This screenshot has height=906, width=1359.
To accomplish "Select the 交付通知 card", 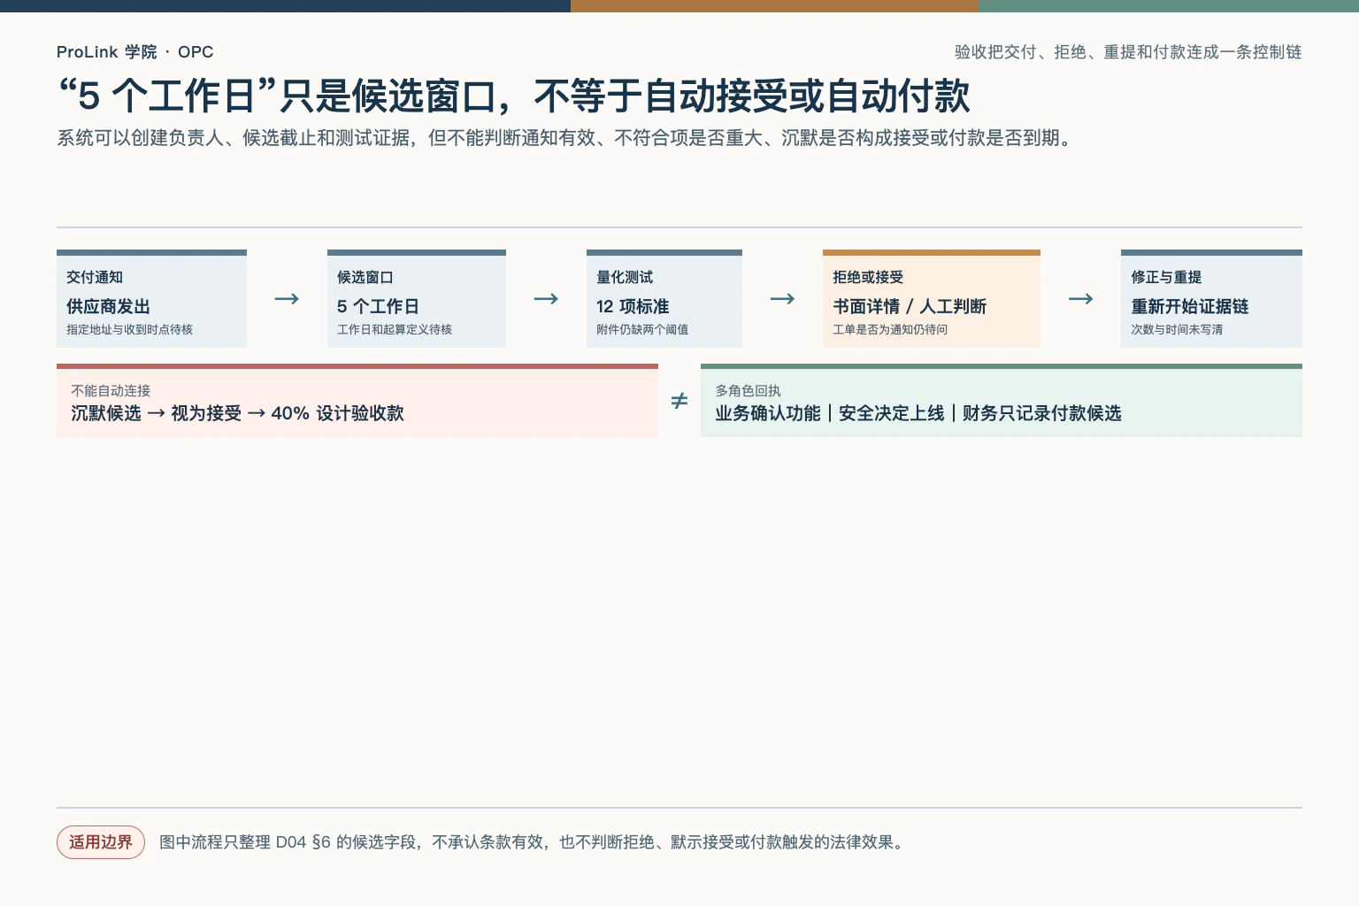I will (x=151, y=298).
